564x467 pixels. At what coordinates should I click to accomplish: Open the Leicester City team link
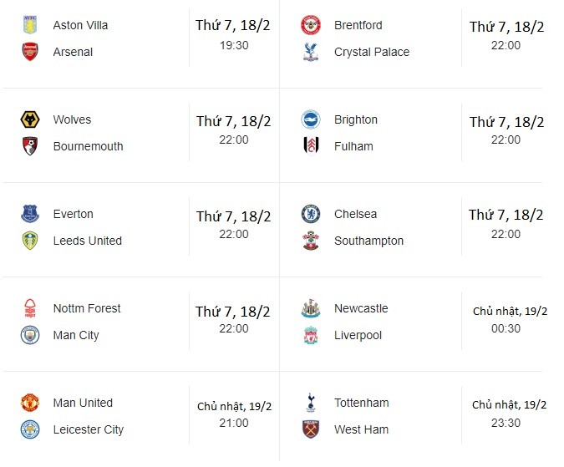88,429
